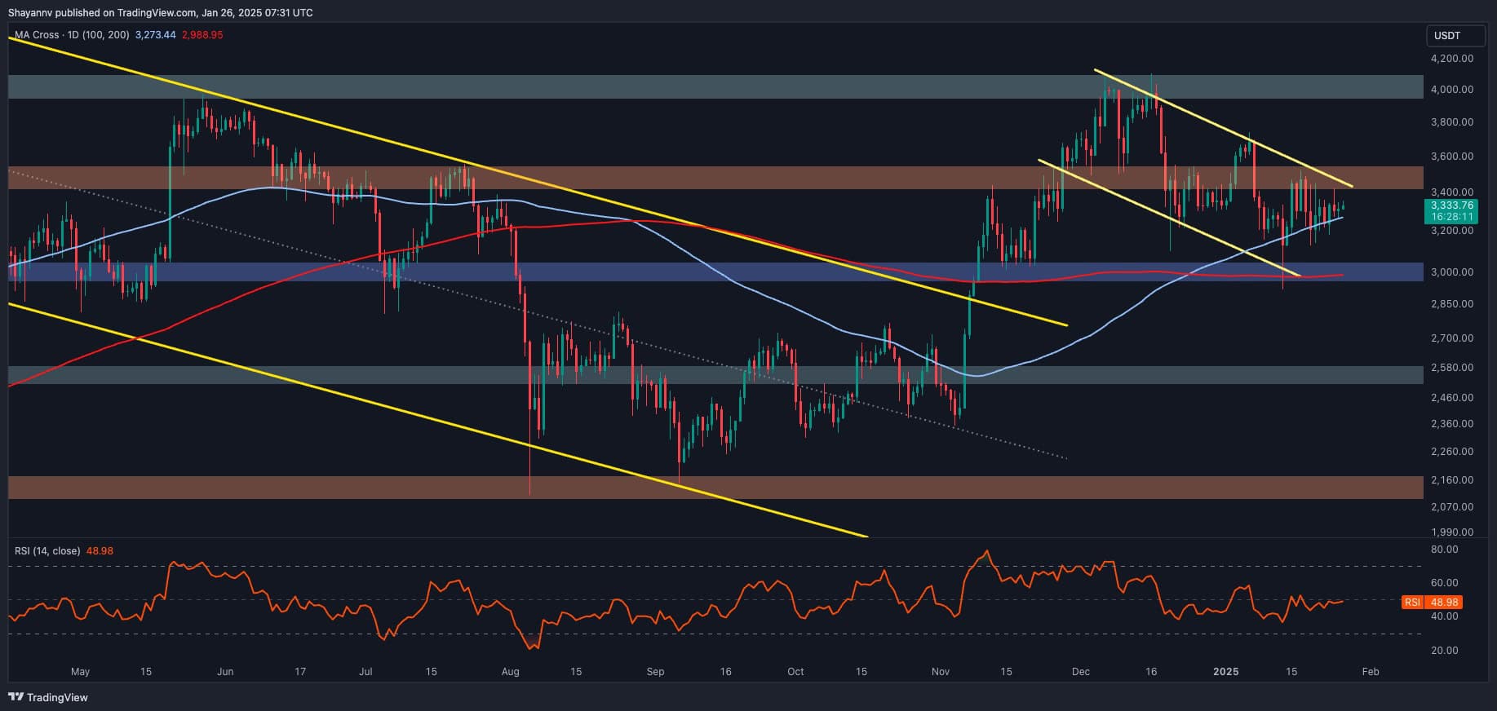The image size is (1497, 711).
Task: Select the RSI (14, close) indicator label
Action: pos(47,551)
